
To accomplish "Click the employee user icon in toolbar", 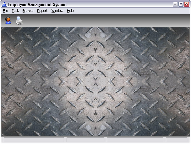I will (8, 20).
